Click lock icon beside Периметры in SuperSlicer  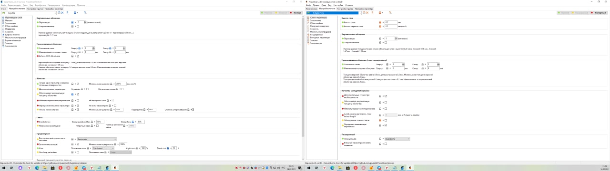point(72,22)
